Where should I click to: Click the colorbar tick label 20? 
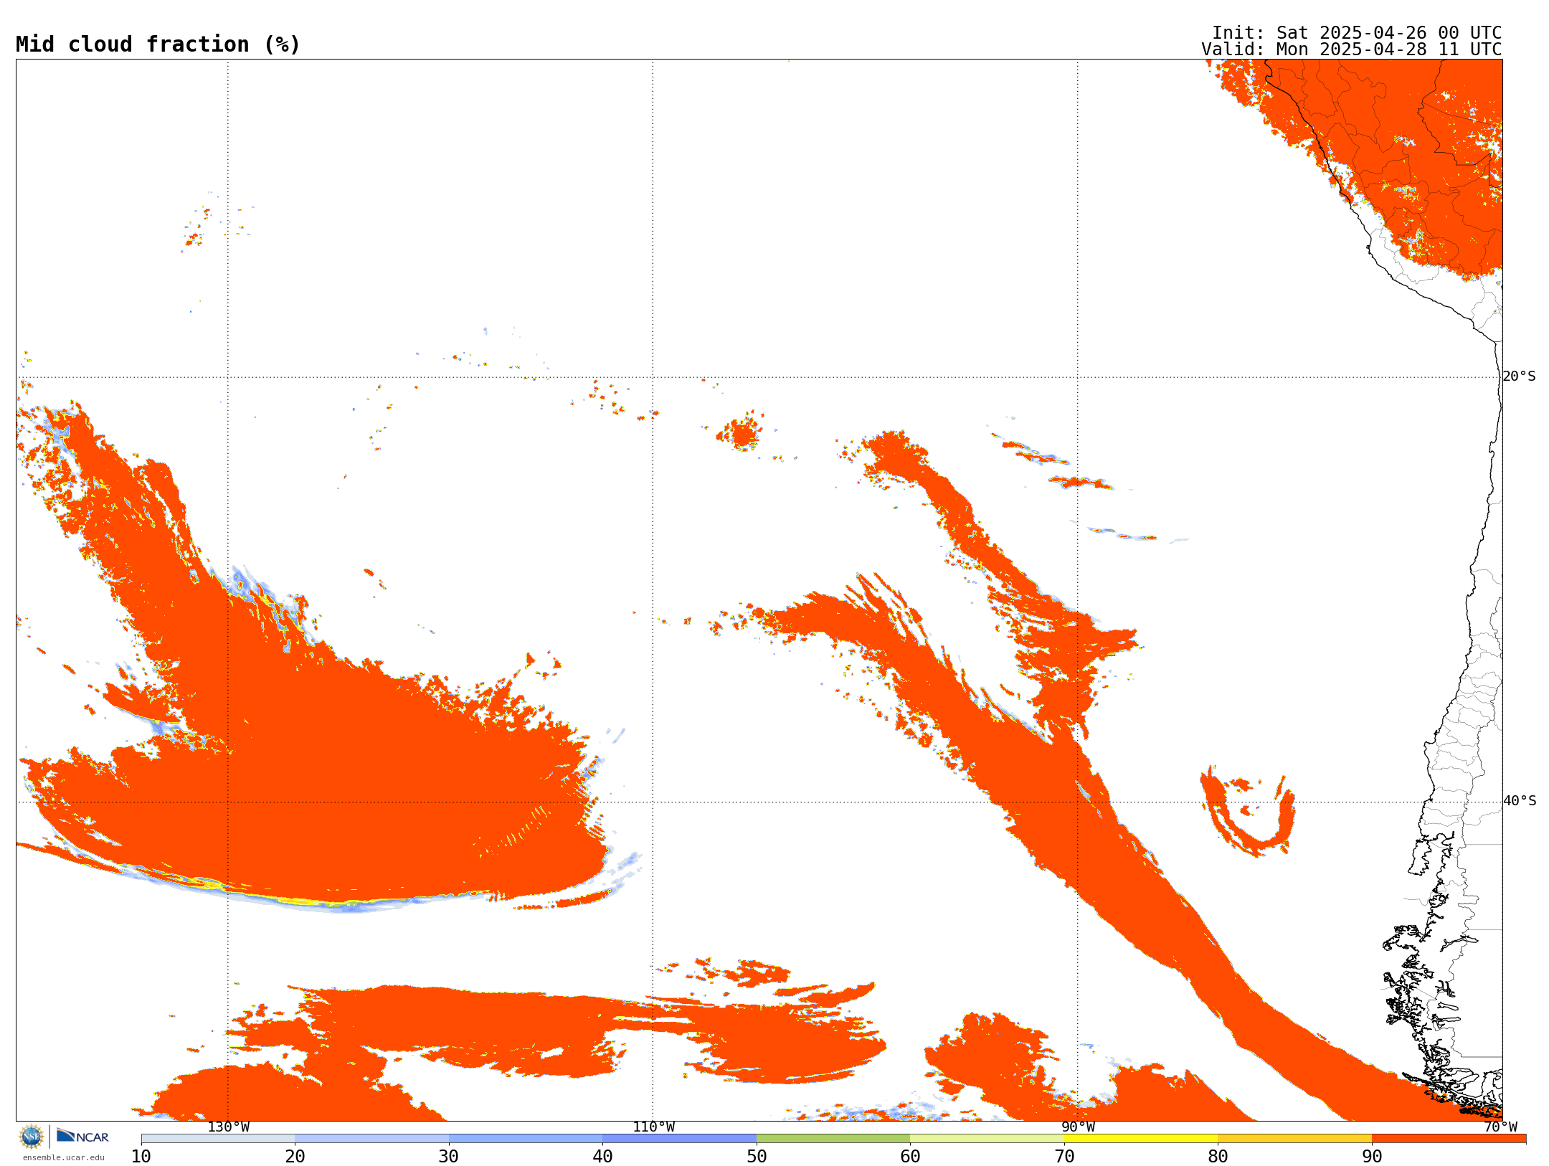[x=295, y=1157]
